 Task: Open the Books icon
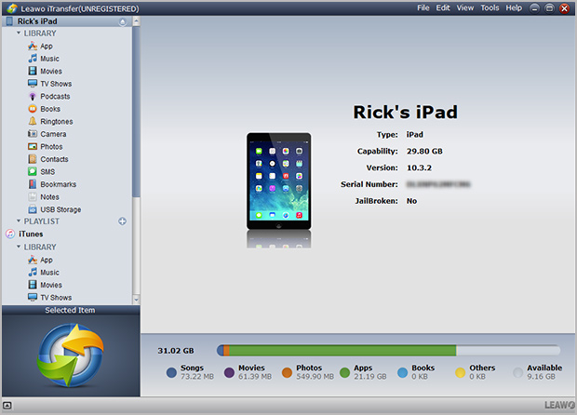tap(33, 109)
